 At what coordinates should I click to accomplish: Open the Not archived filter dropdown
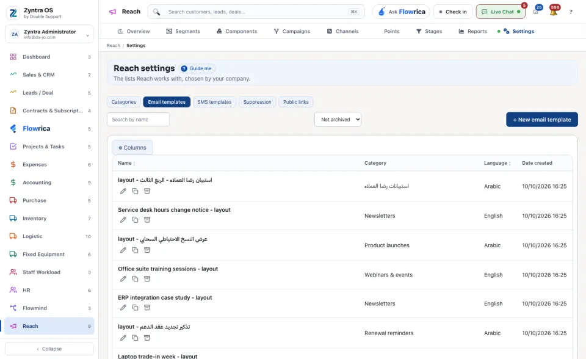(338, 120)
